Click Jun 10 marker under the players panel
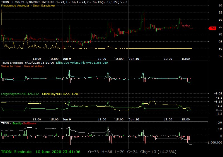The image size is (223, 157). click(134, 119)
